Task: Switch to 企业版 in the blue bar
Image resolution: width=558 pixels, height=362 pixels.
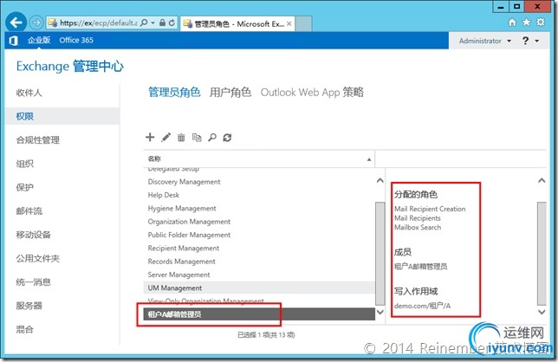Action: pyautogui.click(x=39, y=40)
